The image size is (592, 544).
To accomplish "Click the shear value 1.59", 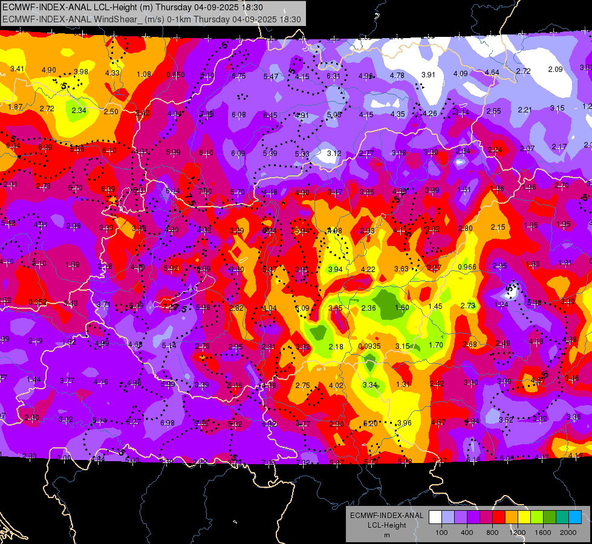I will pos(73,265).
